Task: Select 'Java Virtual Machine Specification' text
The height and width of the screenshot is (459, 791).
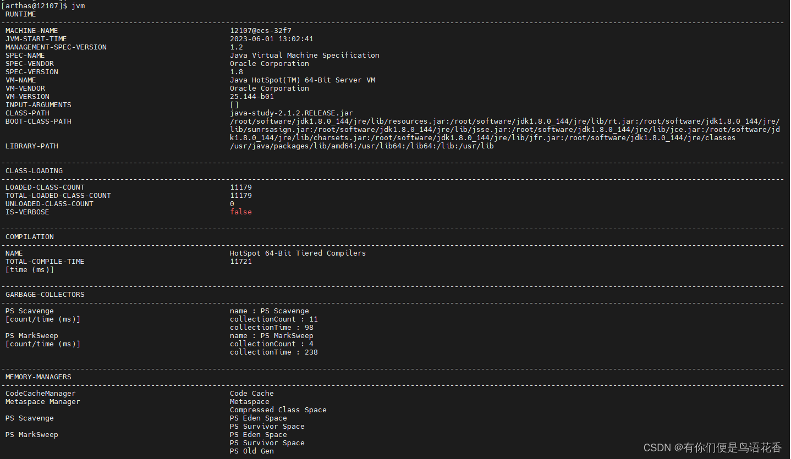Action: pyautogui.click(x=305, y=56)
